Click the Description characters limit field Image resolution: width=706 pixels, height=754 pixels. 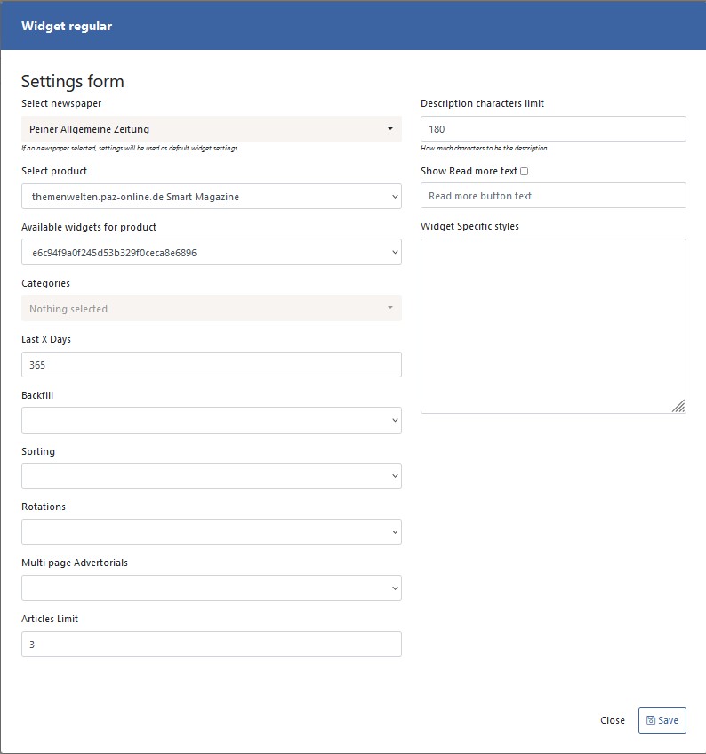coord(553,128)
